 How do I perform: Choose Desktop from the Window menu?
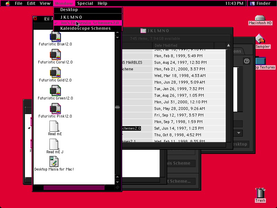[88, 10]
